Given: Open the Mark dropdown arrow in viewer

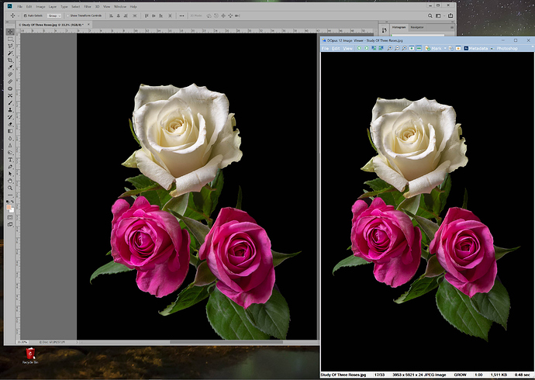Looking at the screenshot, I should pos(444,48).
